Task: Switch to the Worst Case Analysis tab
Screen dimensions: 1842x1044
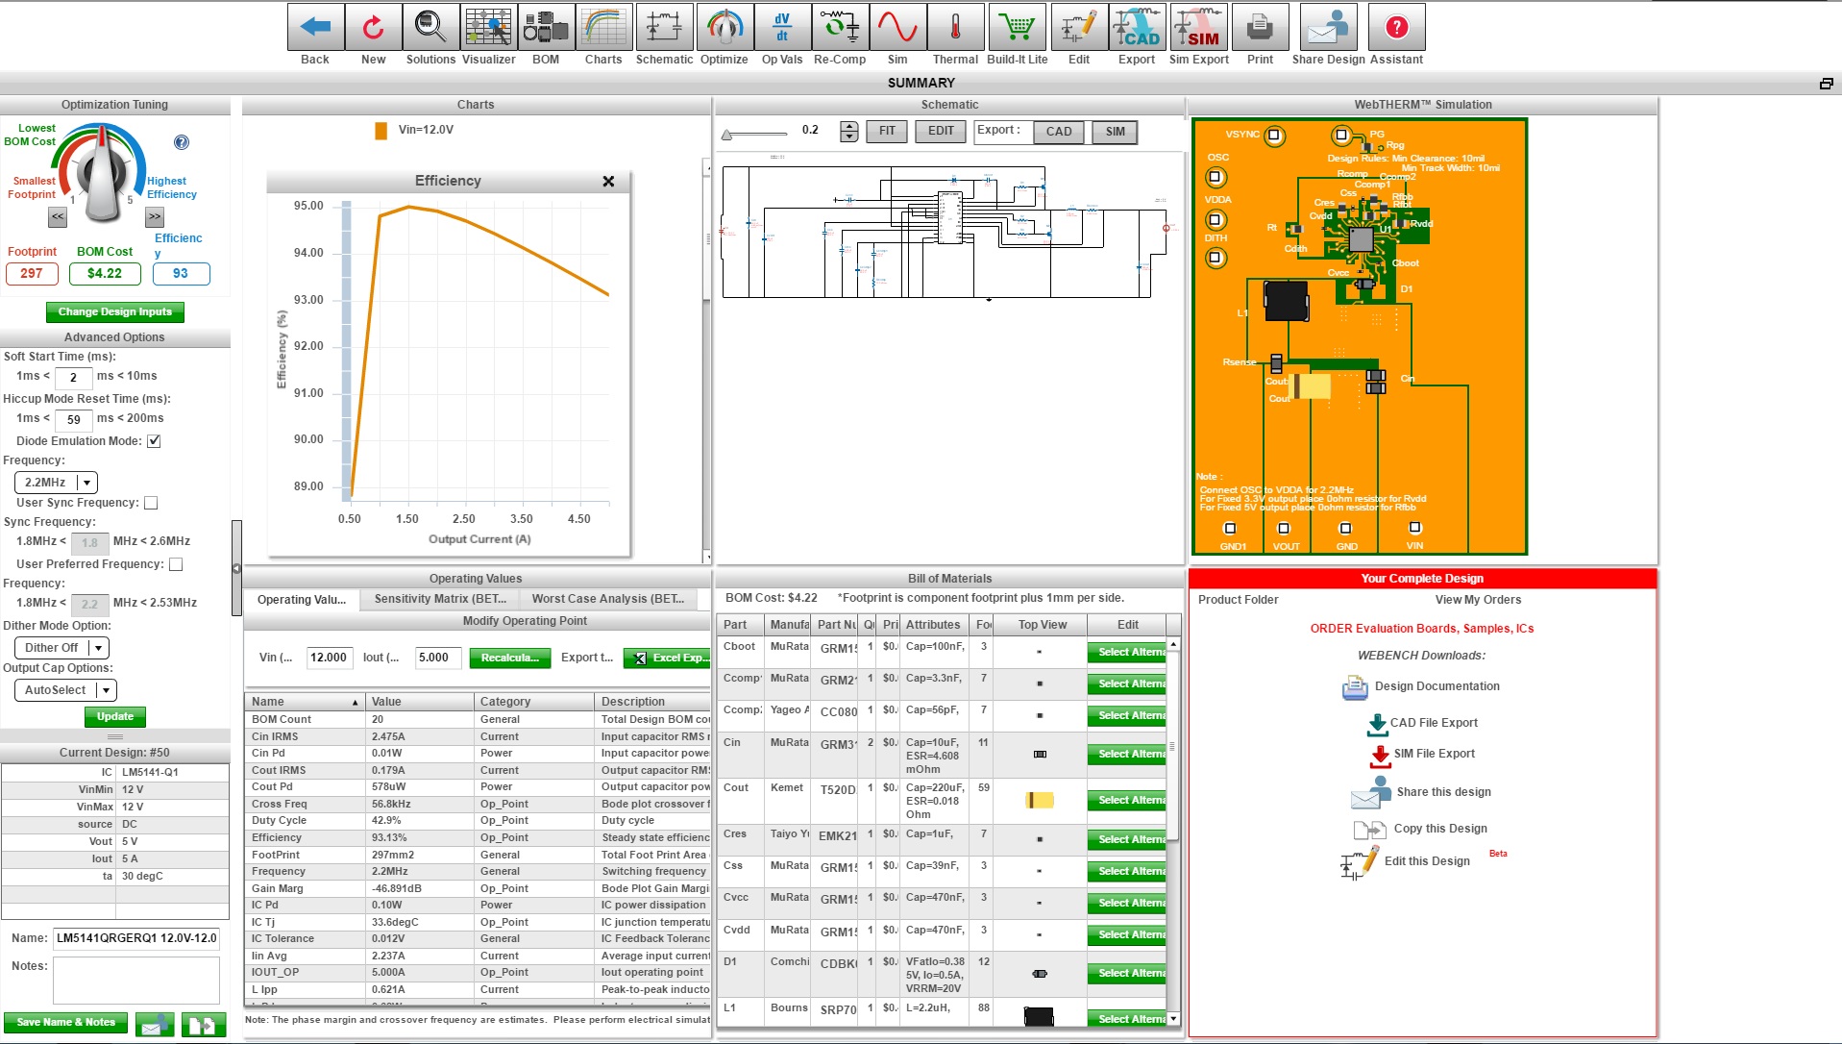Action: (608, 599)
